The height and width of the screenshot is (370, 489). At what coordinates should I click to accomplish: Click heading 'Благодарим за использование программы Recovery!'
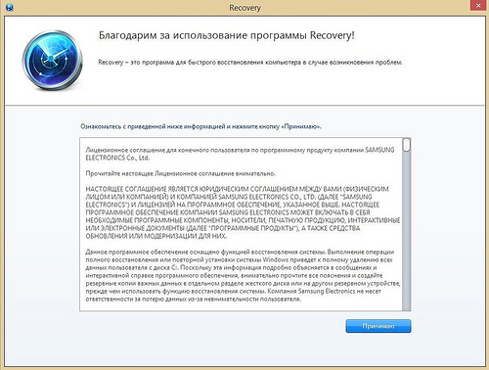pos(227,35)
